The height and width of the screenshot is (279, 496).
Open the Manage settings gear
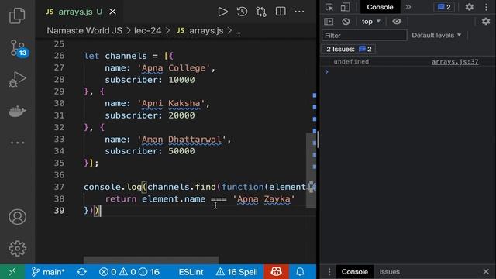pos(17,248)
